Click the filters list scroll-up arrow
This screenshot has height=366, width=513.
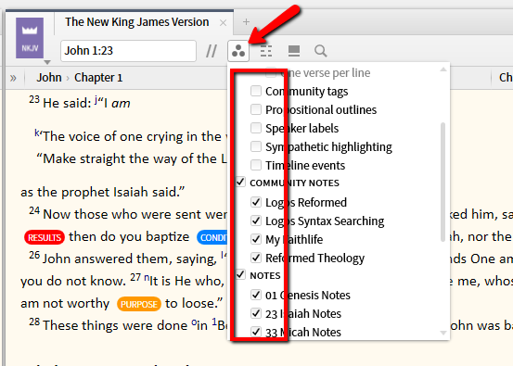point(443,69)
